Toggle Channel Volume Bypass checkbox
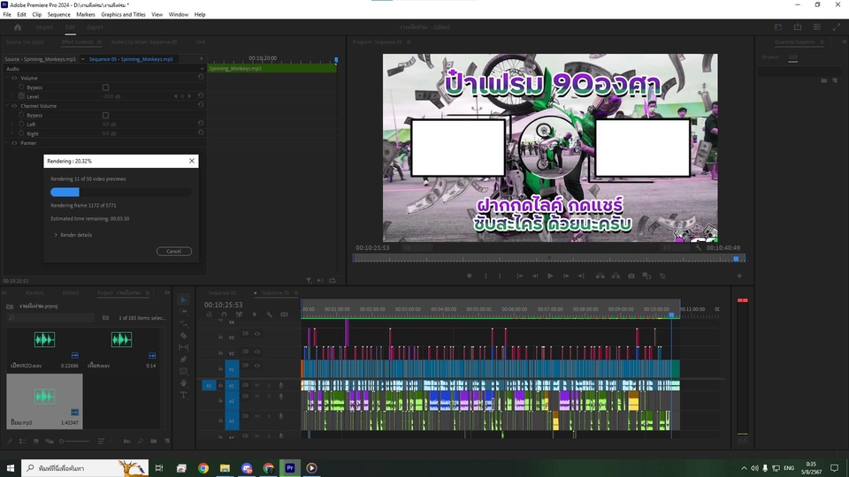Image resolution: width=849 pixels, height=477 pixels. (x=105, y=115)
